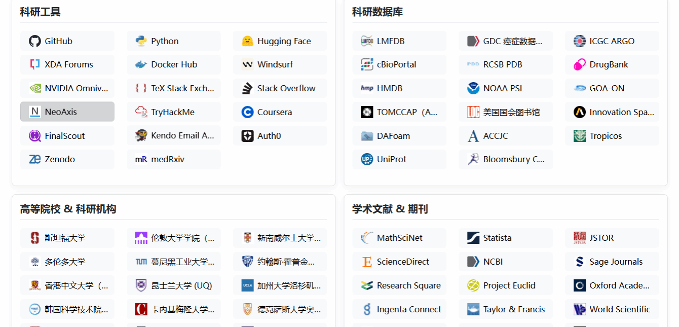The image size is (679, 327).
Task: Open the Taylor & Francis link
Action: [x=506, y=309]
